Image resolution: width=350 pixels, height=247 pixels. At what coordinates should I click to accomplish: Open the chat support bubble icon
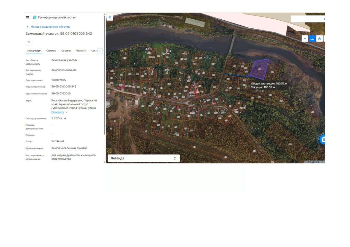[323, 140]
